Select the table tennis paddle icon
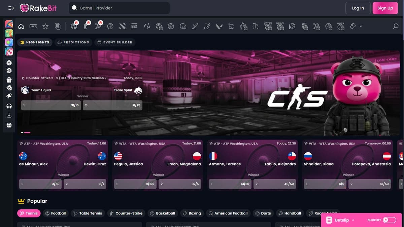 231,26
